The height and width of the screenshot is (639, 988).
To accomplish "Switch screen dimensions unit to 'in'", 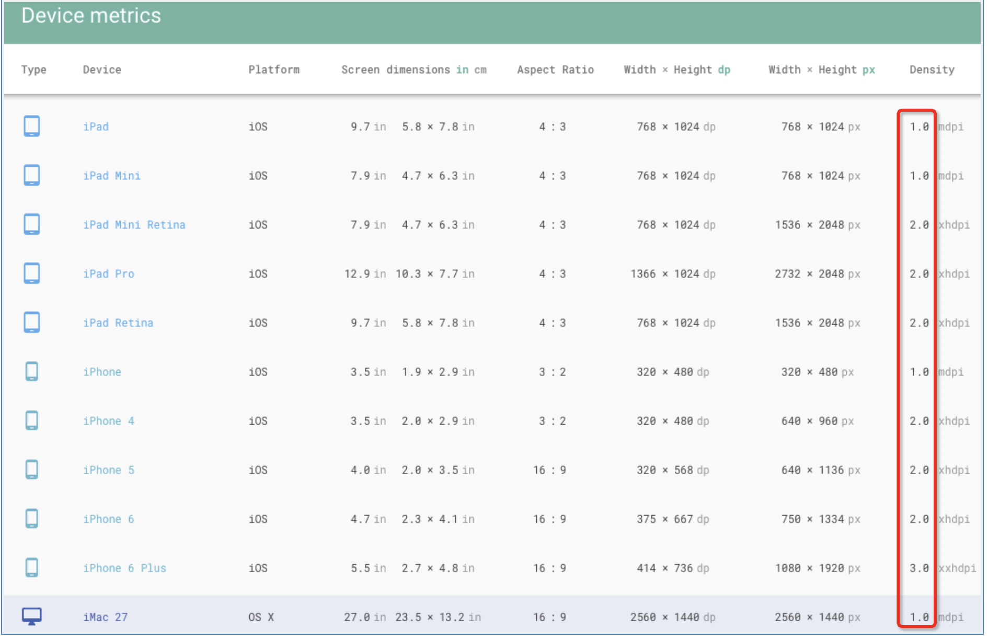I will 462,70.
